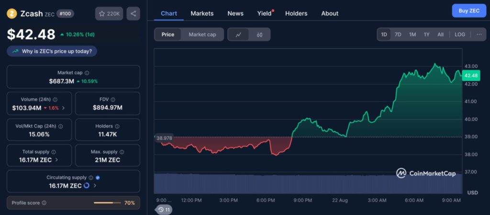This screenshot has height=215, width=490.
Task: Expand Total supply details chevron
Action: [57, 160]
